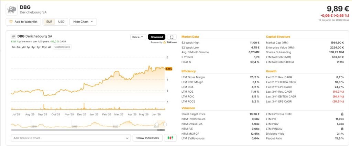Click the 52 Week High value 11,00 €

255,43
